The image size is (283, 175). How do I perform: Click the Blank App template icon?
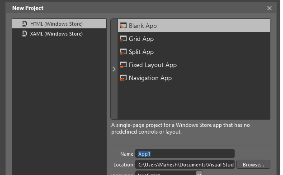click(x=123, y=26)
